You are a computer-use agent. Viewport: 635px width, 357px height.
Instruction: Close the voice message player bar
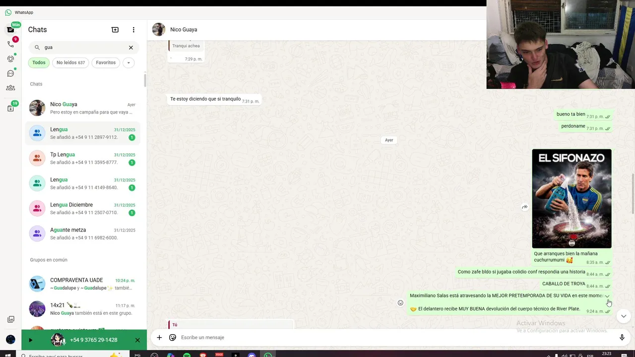pyautogui.click(x=137, y=340)
